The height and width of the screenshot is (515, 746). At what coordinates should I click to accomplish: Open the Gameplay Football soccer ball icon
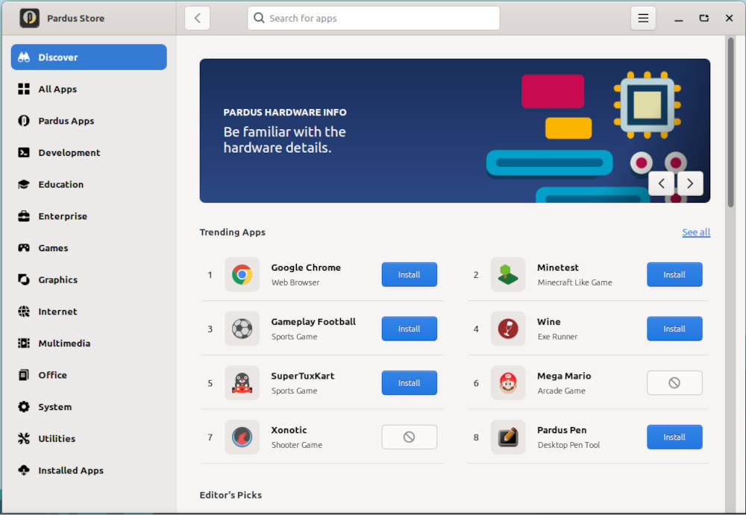pos(242,329)
